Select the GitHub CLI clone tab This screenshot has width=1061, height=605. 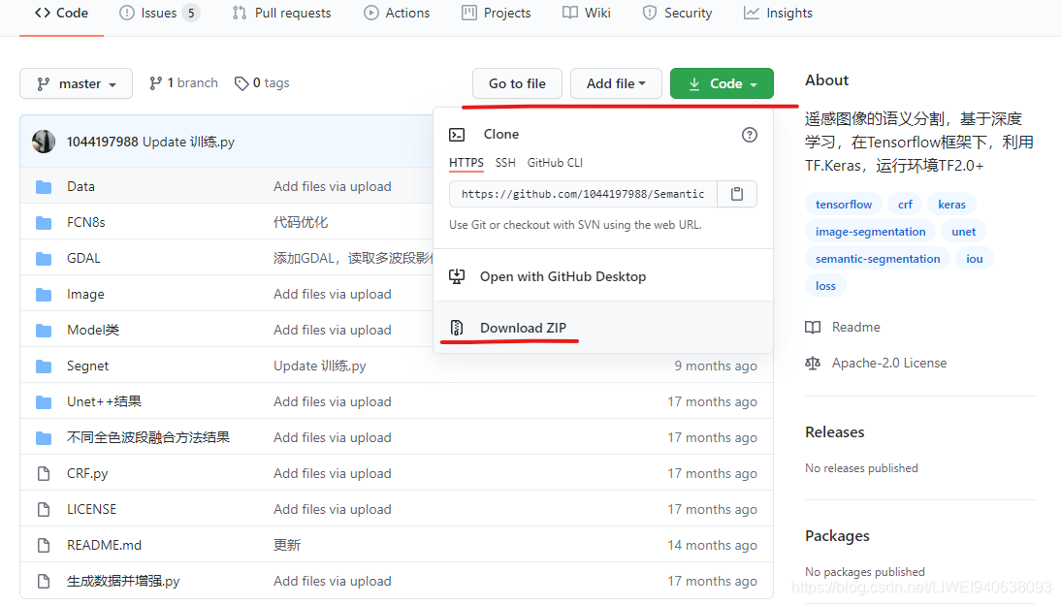(555, 163)
